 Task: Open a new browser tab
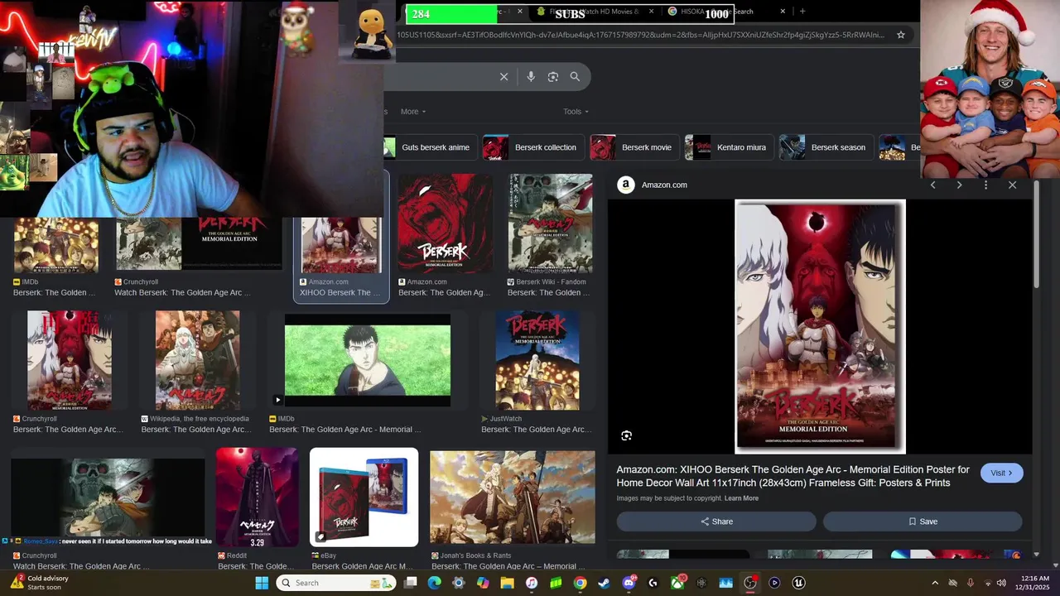coord(802,12)
